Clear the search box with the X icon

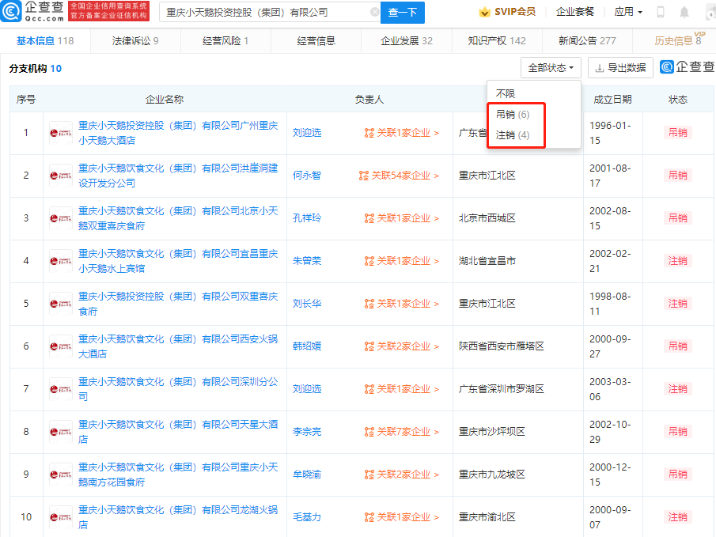point(374,13)
